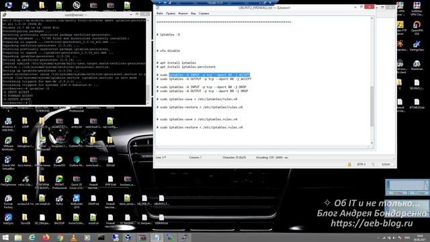Open the Формат menu in Notepad
The width and height of the screenshot is (430, 242).
[x=183, y=13]
